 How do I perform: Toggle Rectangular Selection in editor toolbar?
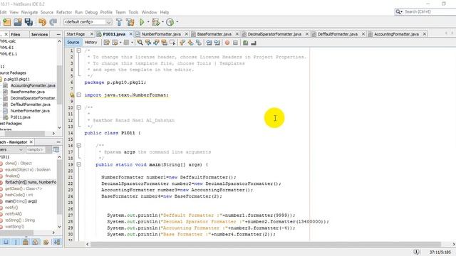[x=172, y=43]
